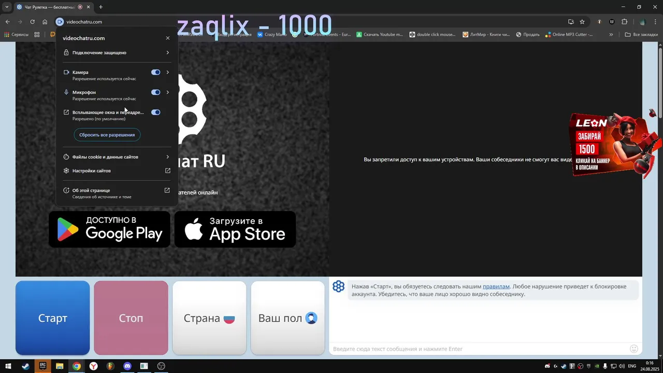The width and height of the screenshot is (663, 373).
Task: Switch the ENG keyboard language indicator
Action: [632, 366]
